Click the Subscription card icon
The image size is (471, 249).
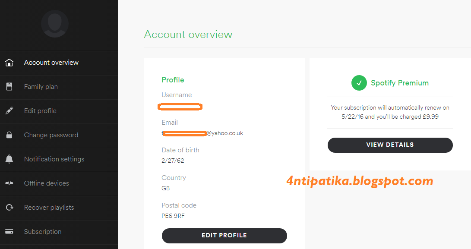click(9, 232)
